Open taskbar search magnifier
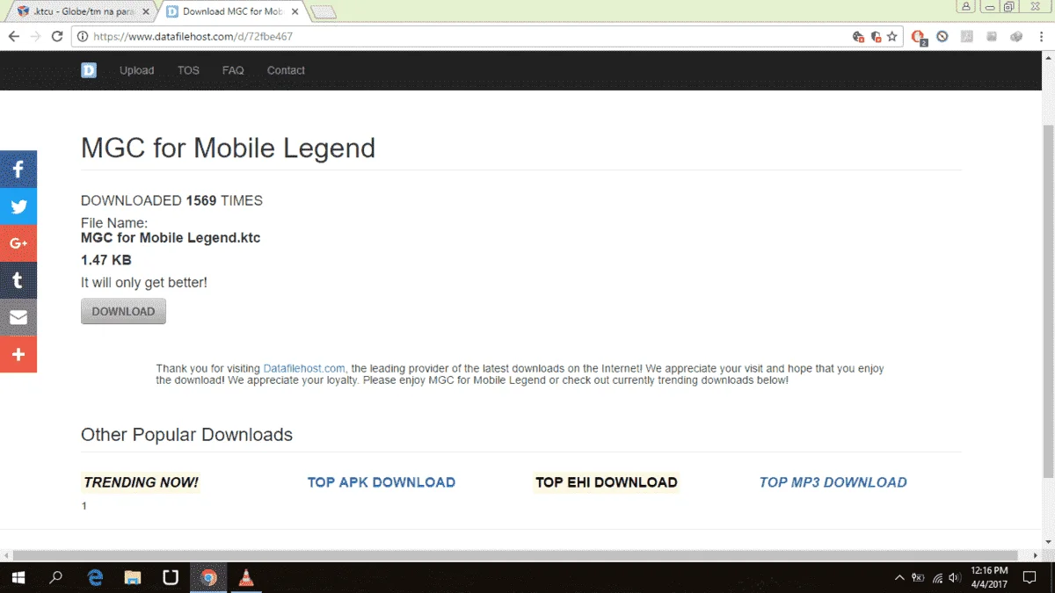Viewport: 1055px width, 593px height. point(56,577)
